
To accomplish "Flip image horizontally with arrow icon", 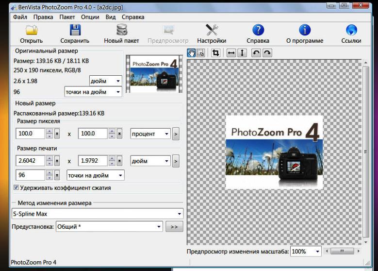I will [x=231, y=53].
